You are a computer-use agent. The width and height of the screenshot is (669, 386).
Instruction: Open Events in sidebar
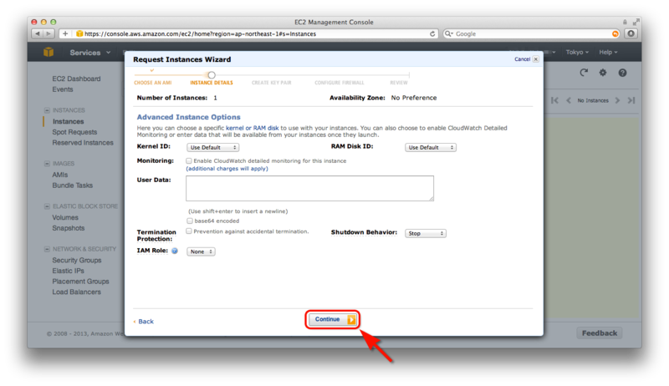pos(63,89)
